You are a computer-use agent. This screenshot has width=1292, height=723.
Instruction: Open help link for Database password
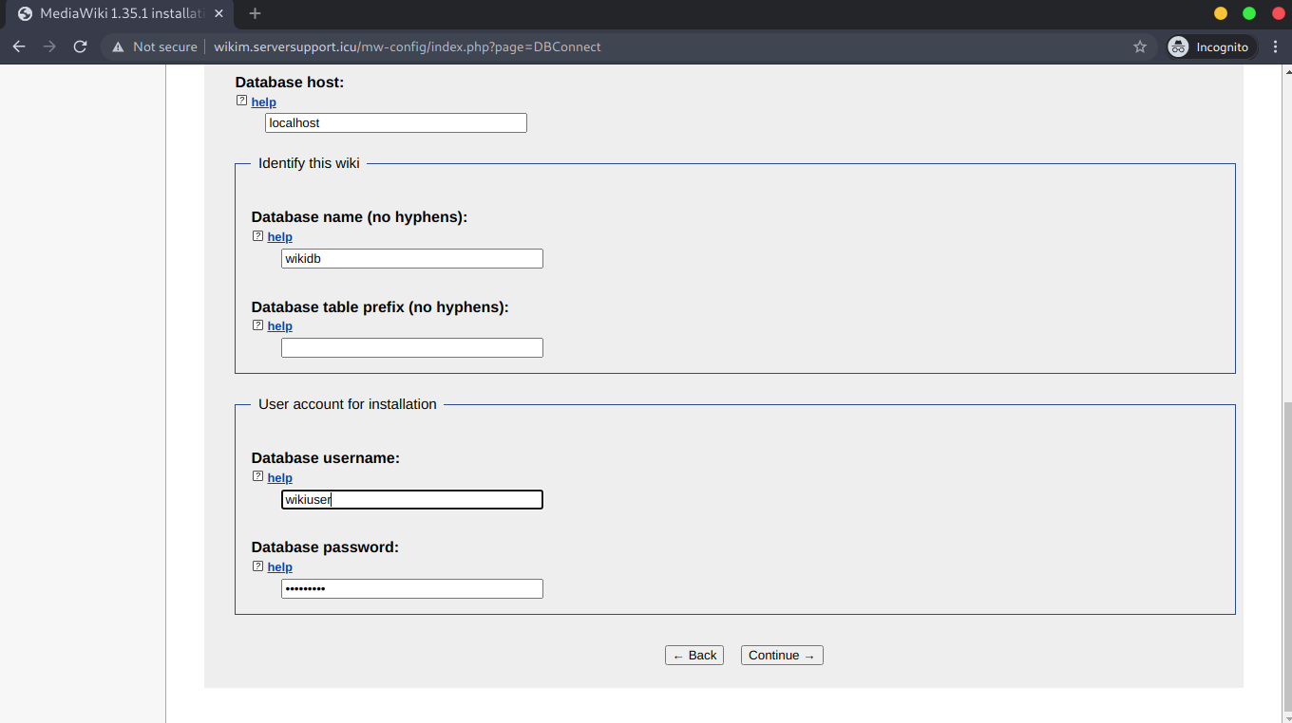(279, 567)
